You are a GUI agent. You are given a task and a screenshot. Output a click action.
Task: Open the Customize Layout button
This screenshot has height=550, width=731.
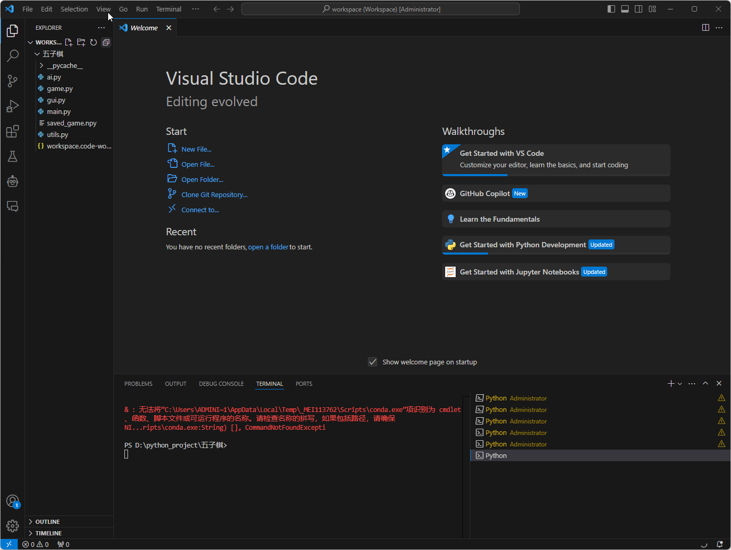pos(653,9)
